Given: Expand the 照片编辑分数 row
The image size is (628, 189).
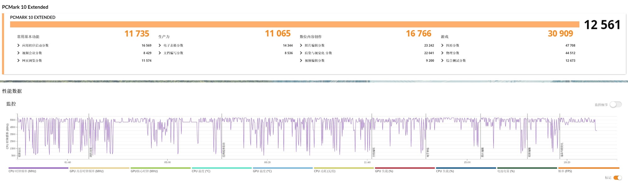Looking at the screenshot, I should [301, 45].
